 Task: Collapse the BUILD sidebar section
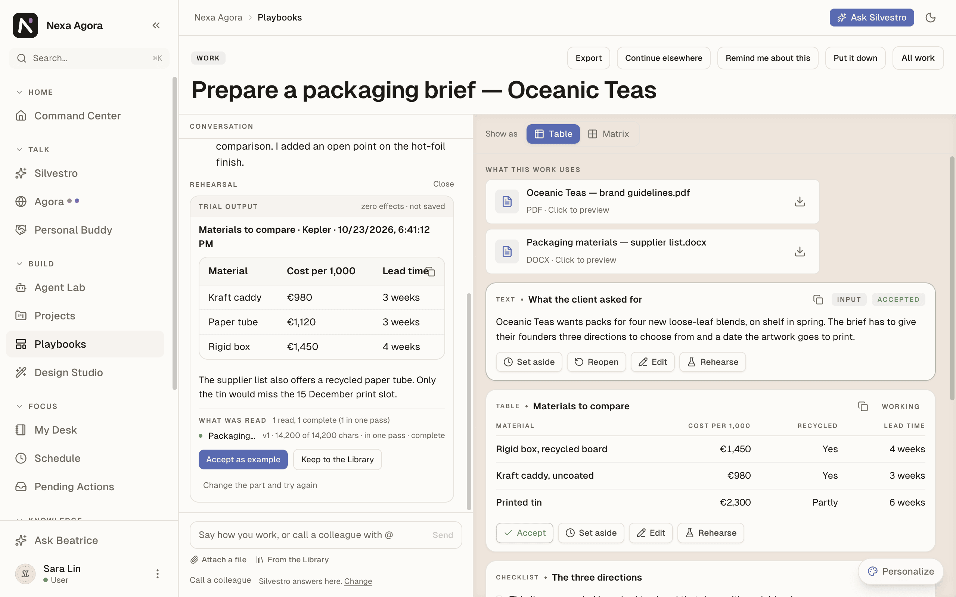tap(35, 264)
